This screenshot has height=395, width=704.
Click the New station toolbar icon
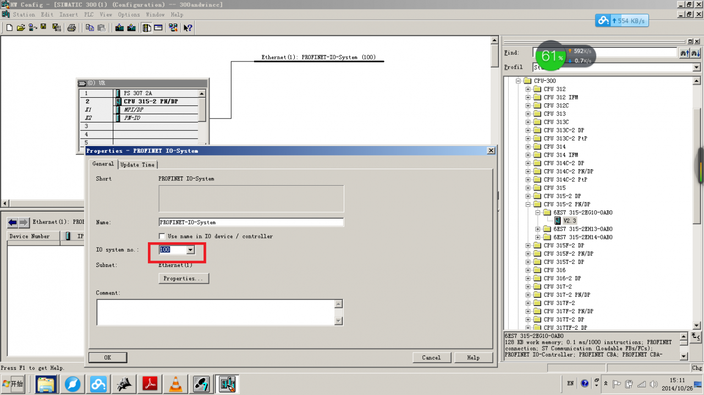[9, 28]
